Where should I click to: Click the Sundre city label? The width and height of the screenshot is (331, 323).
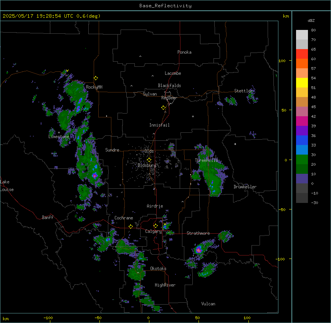112,150
